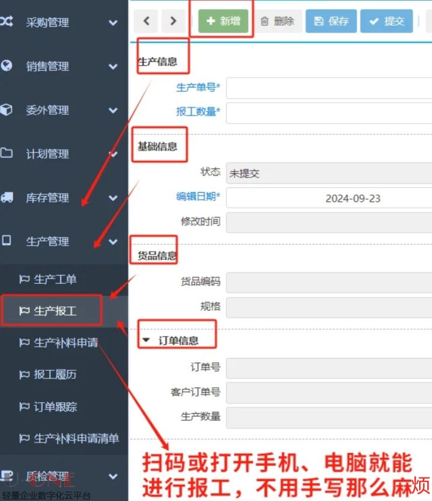Click the 订单号 field
The image size is (432, 501).
point(329,368)
